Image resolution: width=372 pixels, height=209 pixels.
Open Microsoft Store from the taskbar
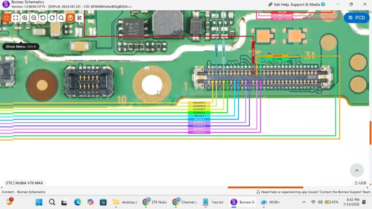pyautogui.click(x=103, y=202)
